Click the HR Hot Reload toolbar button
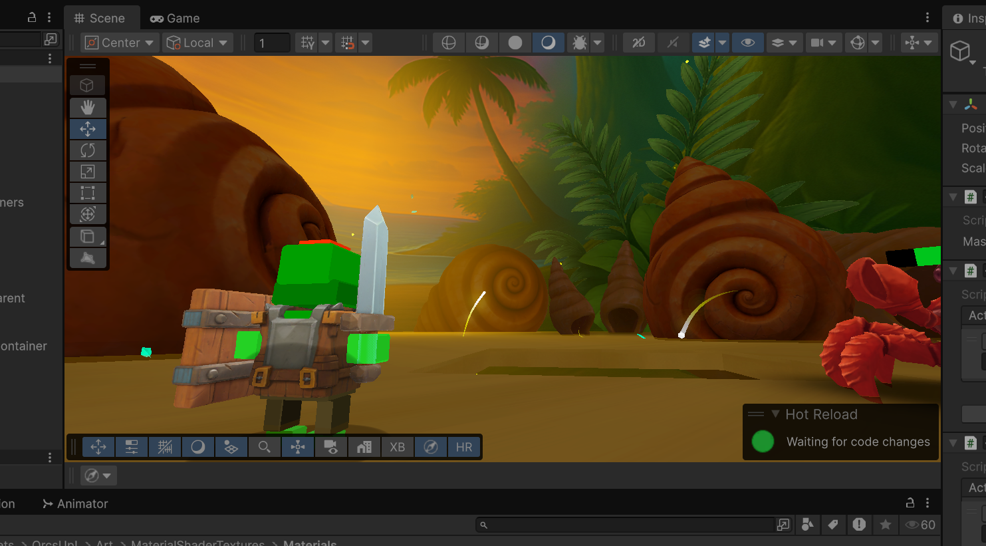The width and height of the screenshot is (986, 546). pos(464,447)
